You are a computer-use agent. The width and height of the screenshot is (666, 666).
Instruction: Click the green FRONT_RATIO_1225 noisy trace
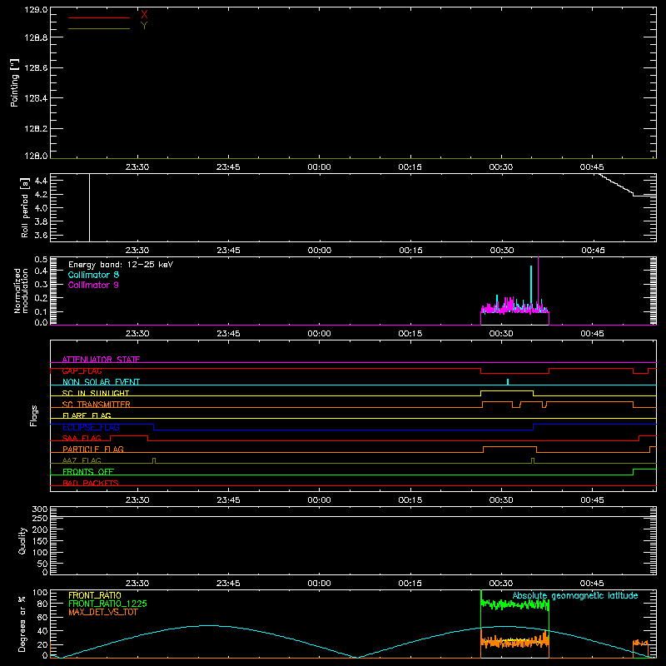click(x=514, y=604)
